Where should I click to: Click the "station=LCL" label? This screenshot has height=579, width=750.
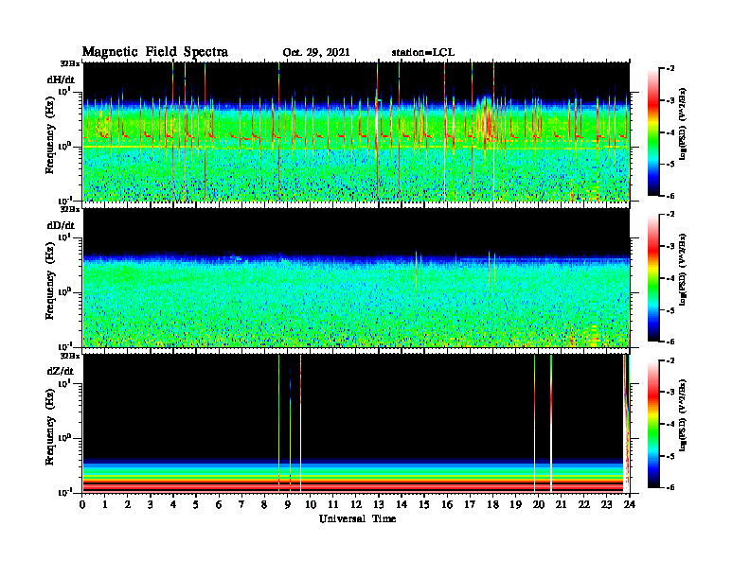[x=423, y=53]
